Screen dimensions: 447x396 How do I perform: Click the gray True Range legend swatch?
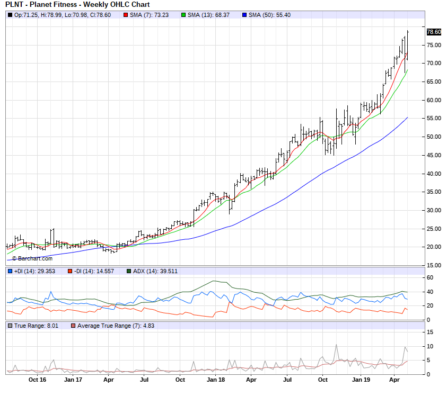10,326
